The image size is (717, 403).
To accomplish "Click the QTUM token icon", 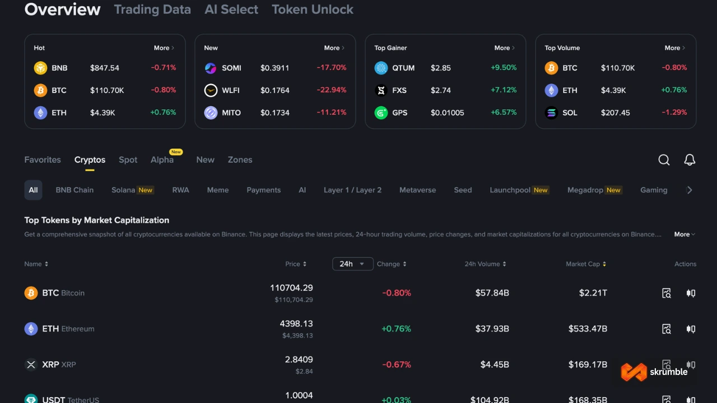I will [381, 68].
